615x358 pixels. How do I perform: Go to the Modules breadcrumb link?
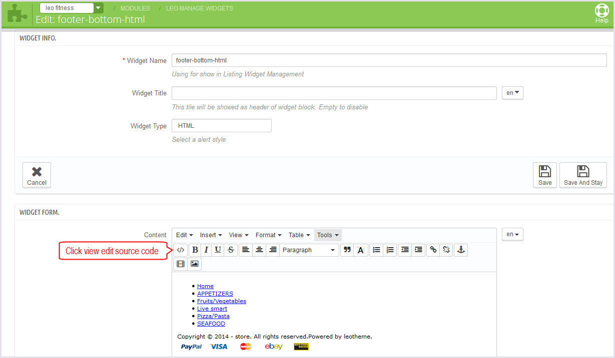(x=135, y=8)
